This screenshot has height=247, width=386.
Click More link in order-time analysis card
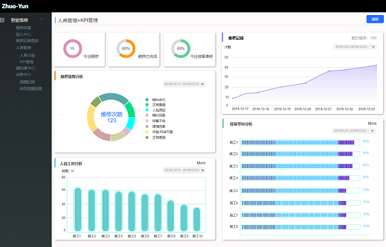[x=372, y=123]
